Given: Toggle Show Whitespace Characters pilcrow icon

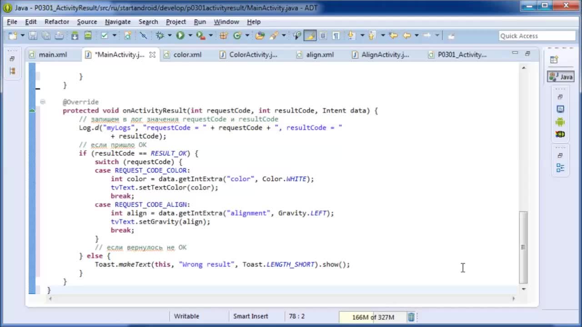Looking at the screenshot, I should [x=336, y=35].
